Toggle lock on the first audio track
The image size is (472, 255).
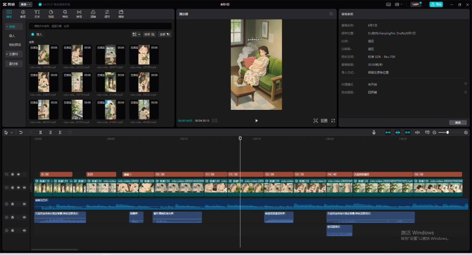pos(13,204)
